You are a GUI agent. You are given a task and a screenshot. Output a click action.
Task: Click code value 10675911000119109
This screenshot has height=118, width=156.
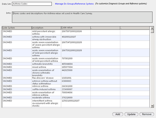[x=72, y=50]
